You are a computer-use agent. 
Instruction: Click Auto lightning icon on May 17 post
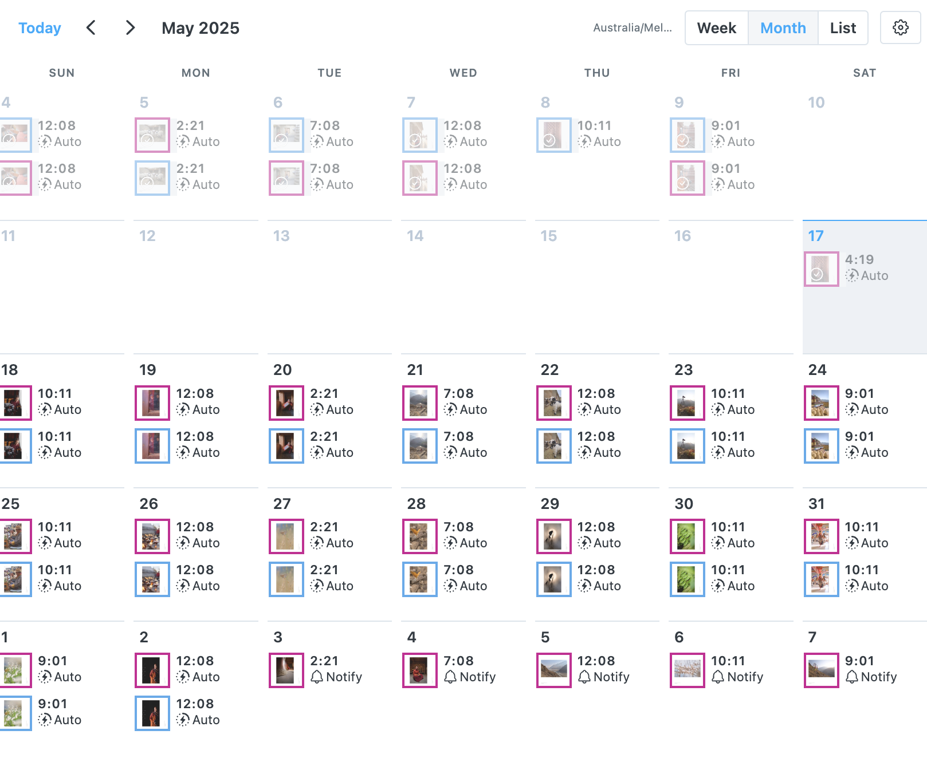tap(853, 275)
